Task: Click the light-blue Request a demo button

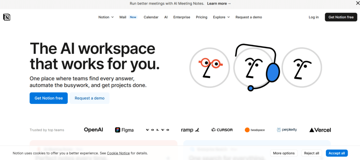Action: click(90, 98)
